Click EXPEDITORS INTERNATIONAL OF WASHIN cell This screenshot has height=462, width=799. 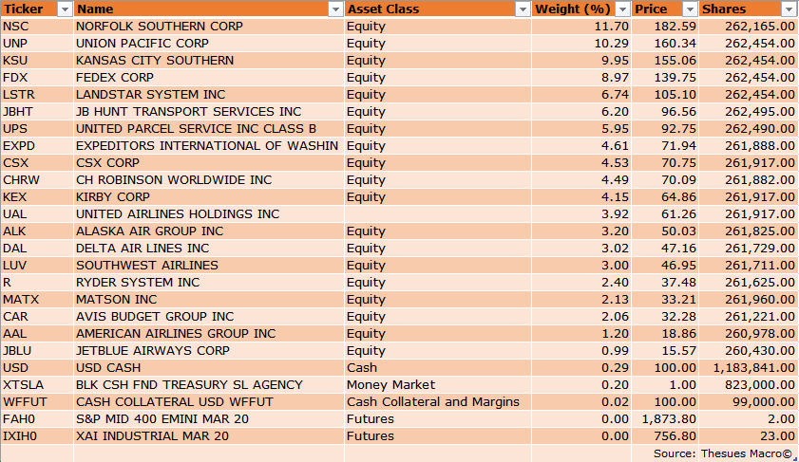[x=209, y=146]
